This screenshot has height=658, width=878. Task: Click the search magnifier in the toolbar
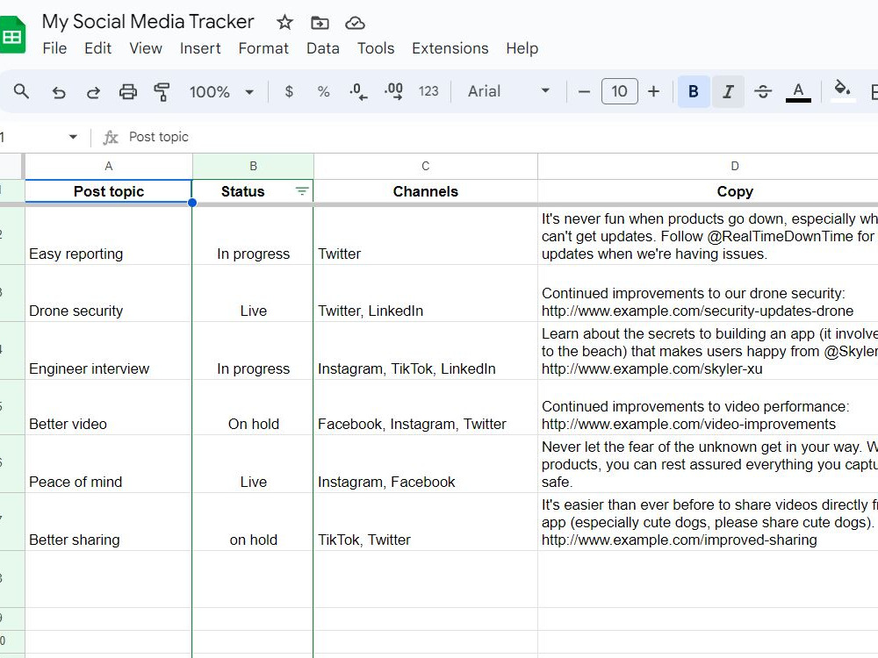coord(21,91)
